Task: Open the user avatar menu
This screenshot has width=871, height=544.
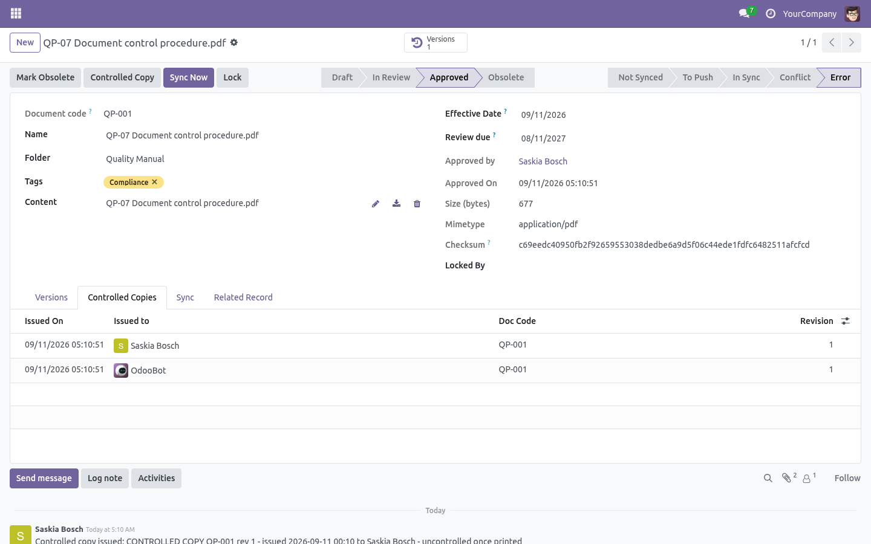Action: point(852,13)
